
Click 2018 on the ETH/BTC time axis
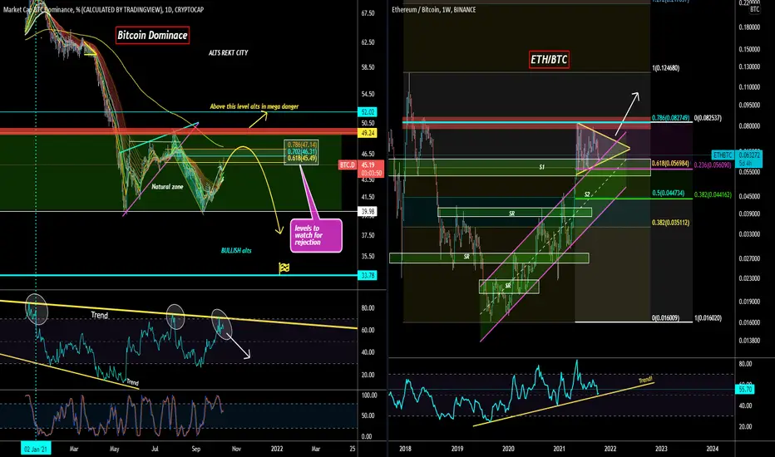pyautogui.click(x=405, y=449)
